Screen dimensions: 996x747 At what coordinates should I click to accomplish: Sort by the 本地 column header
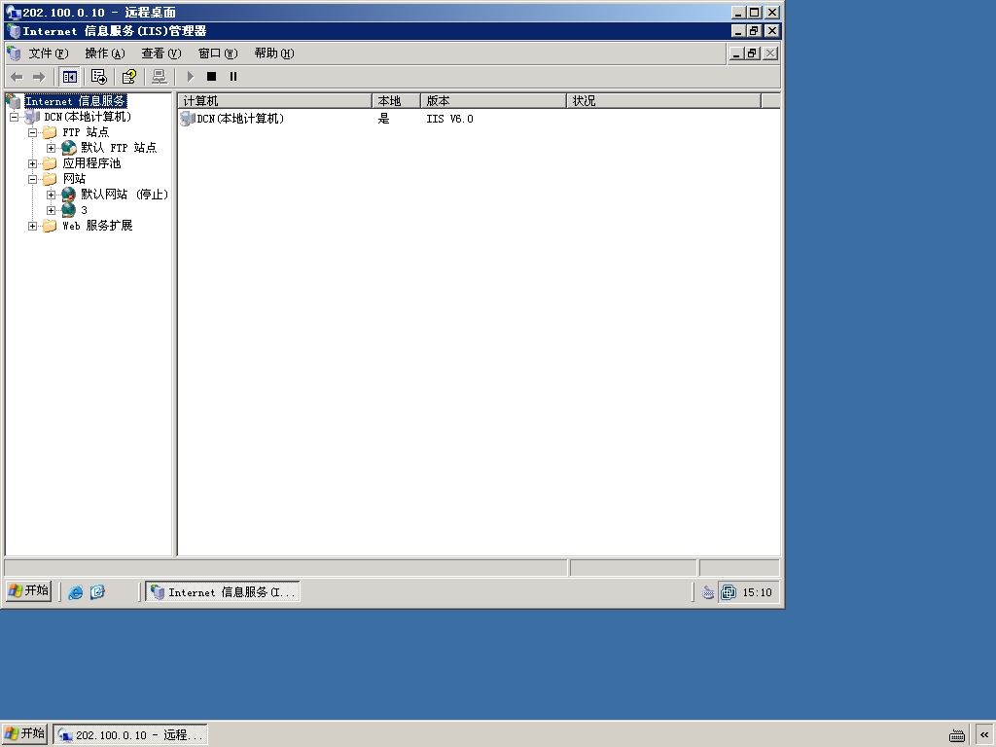coord(397,101)
